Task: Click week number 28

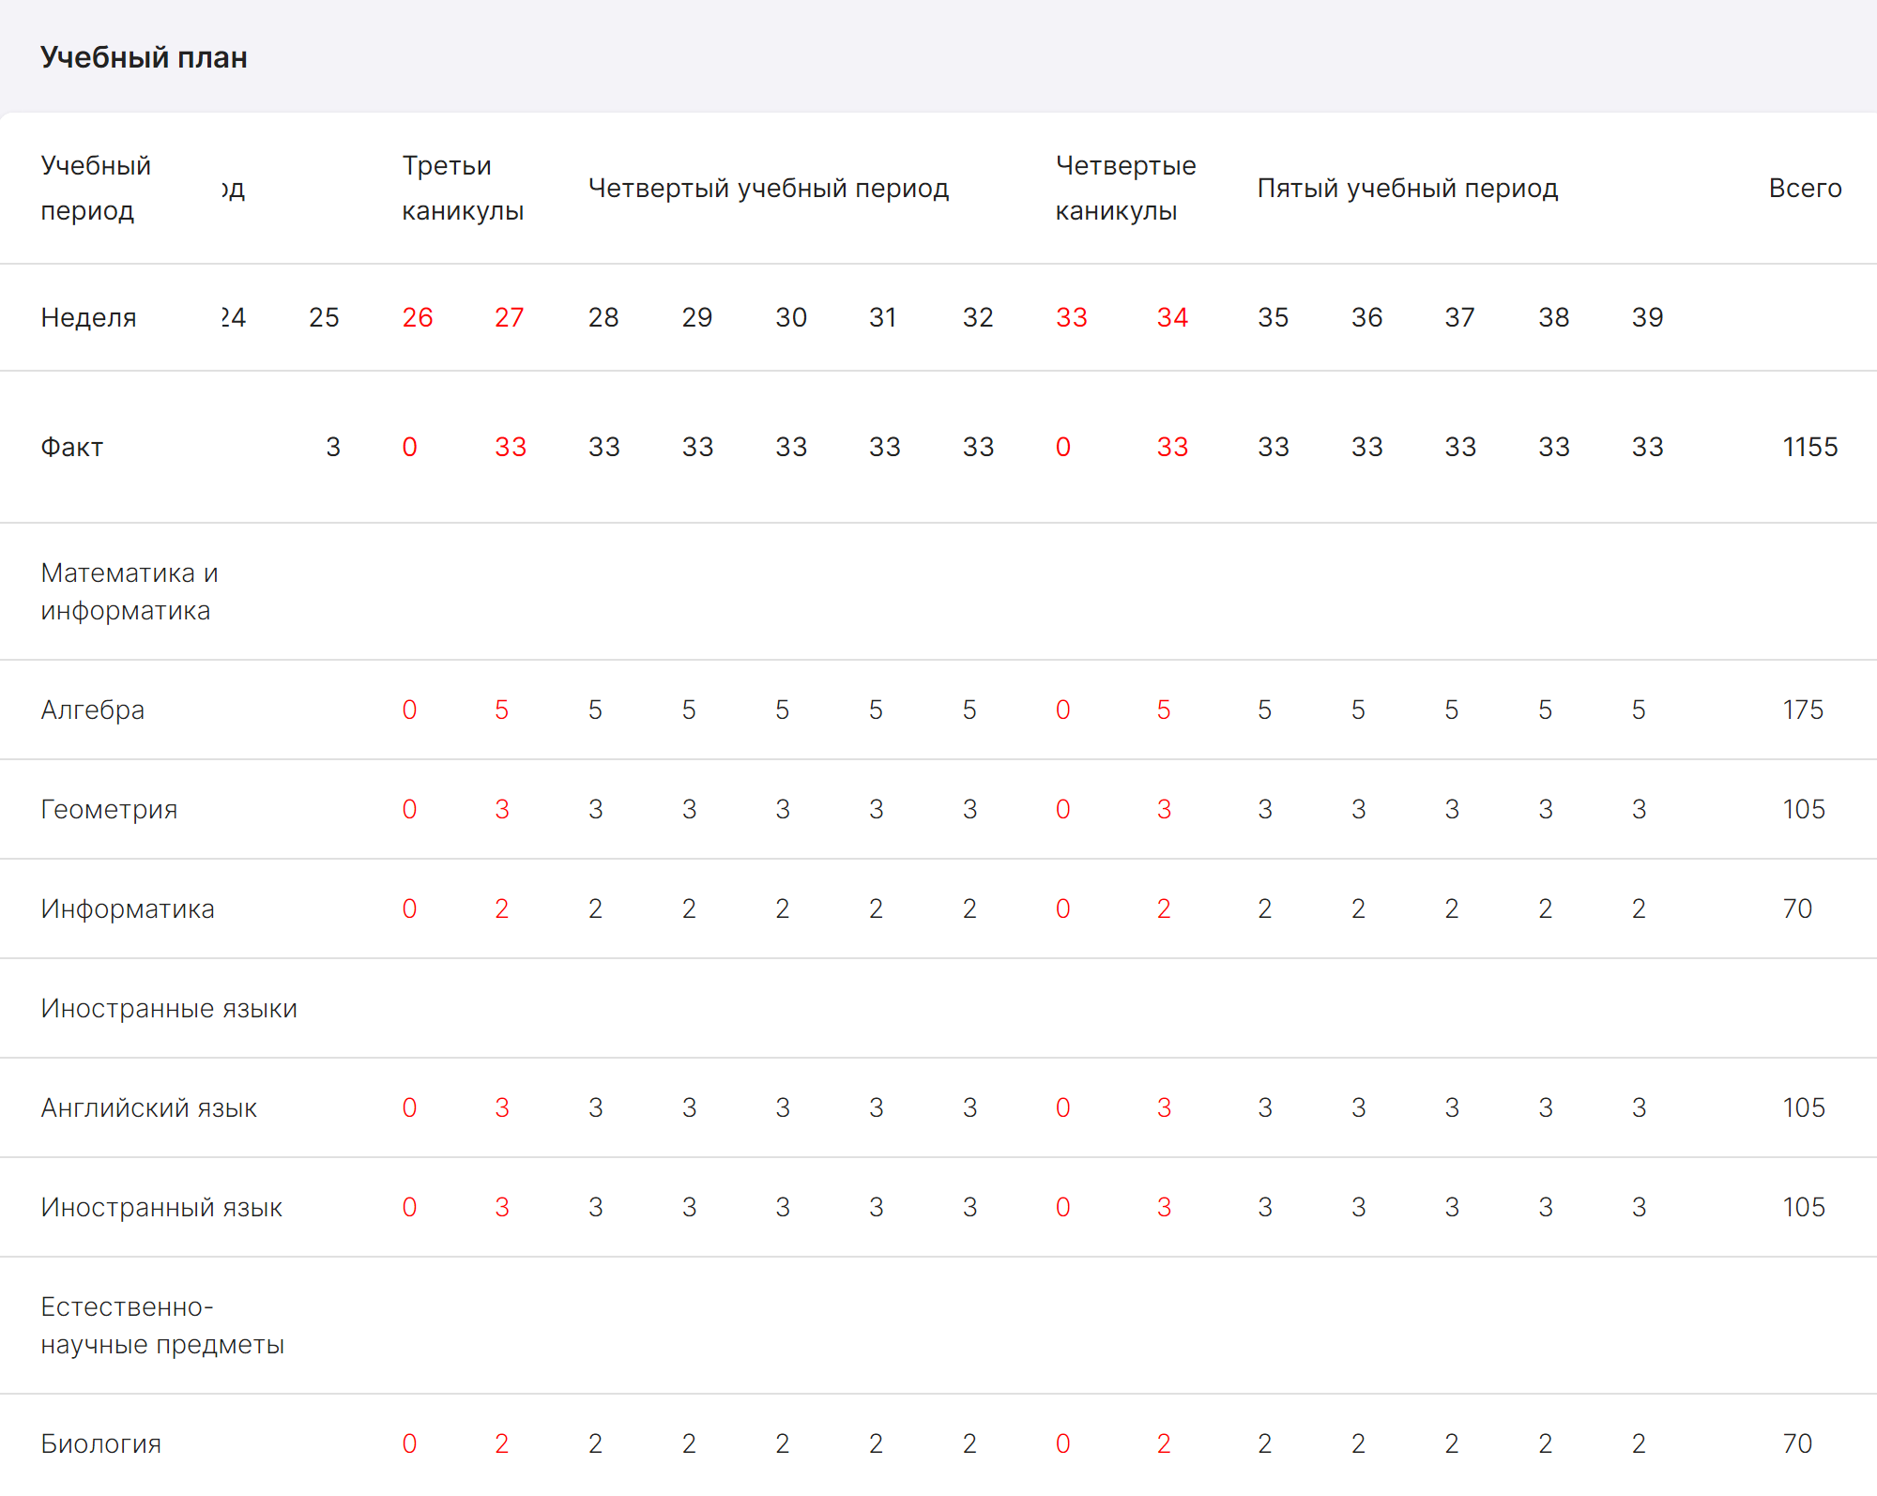Action: 603,317
